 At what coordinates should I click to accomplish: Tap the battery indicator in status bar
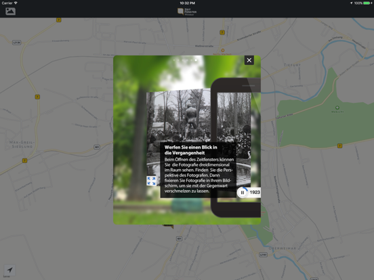[x=367, y=3]
